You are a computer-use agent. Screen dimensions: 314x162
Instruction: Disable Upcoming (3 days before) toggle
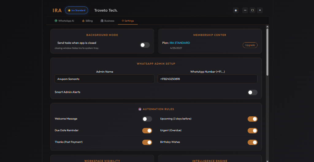[253, 119]
